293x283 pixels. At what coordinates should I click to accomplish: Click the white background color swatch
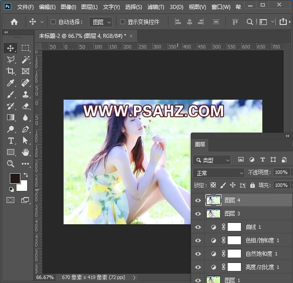pos(24,187)
